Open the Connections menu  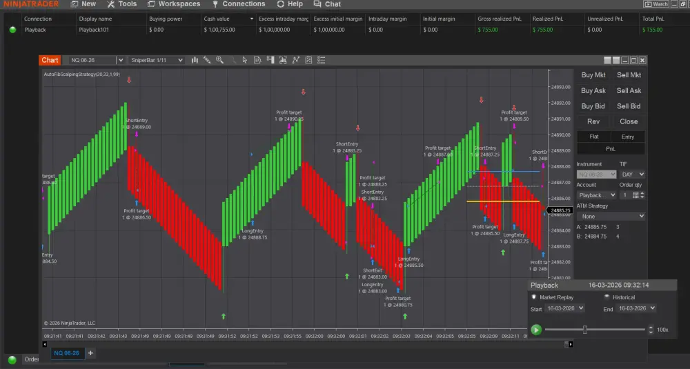point(237,4)
